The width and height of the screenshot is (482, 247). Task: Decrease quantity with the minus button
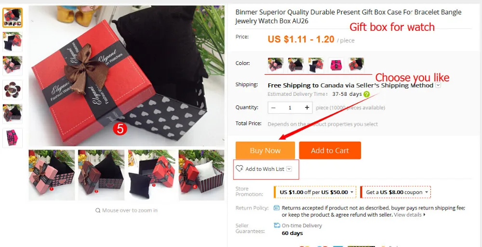[x=273, y=107]
